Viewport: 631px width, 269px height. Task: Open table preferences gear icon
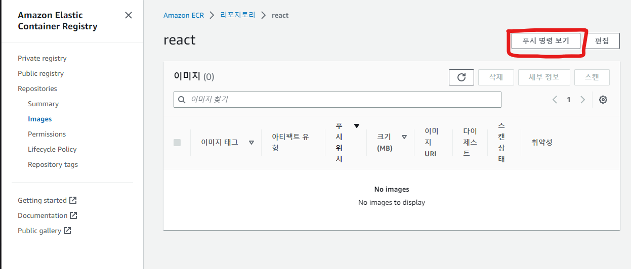point(603,100)
